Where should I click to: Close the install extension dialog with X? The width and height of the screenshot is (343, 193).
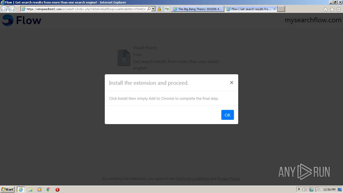(232, 83)
